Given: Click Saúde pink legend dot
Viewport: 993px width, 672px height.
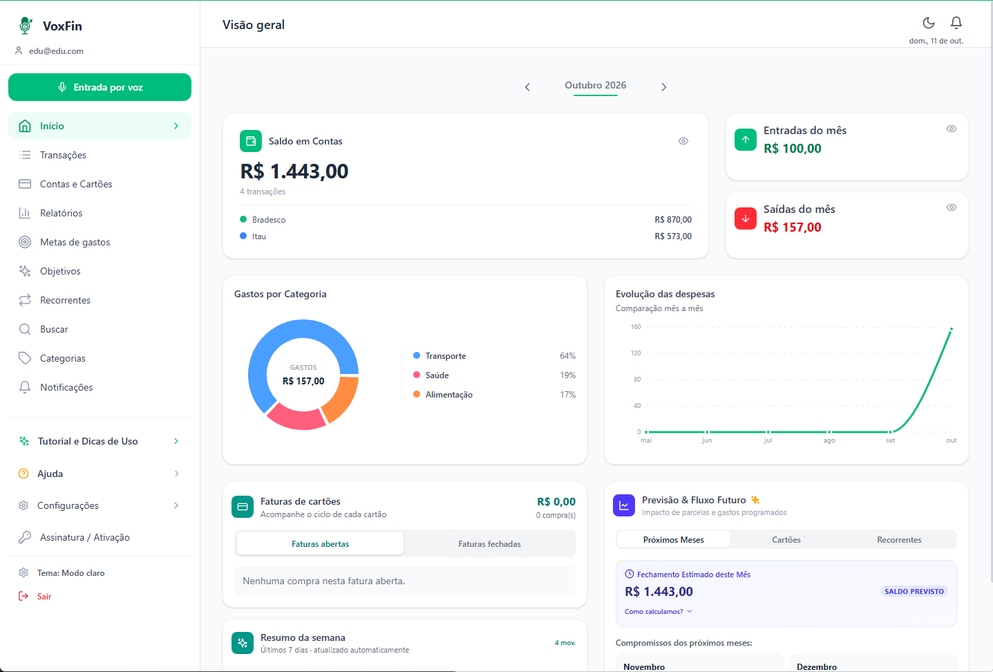Looking at the screenshot, I should click(x=417, y=375).
